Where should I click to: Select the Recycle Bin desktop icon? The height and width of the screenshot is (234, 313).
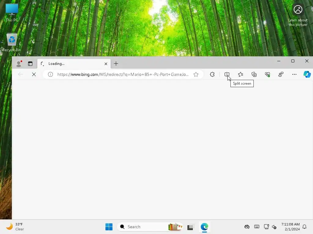[x=12, y=43]
